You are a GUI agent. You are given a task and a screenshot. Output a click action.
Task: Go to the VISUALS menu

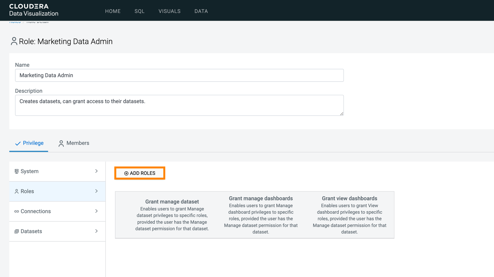point(169,11)
